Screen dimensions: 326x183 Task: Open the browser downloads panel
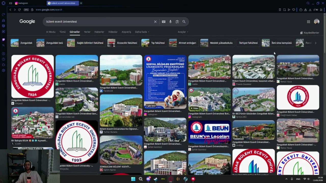point(310,10)
